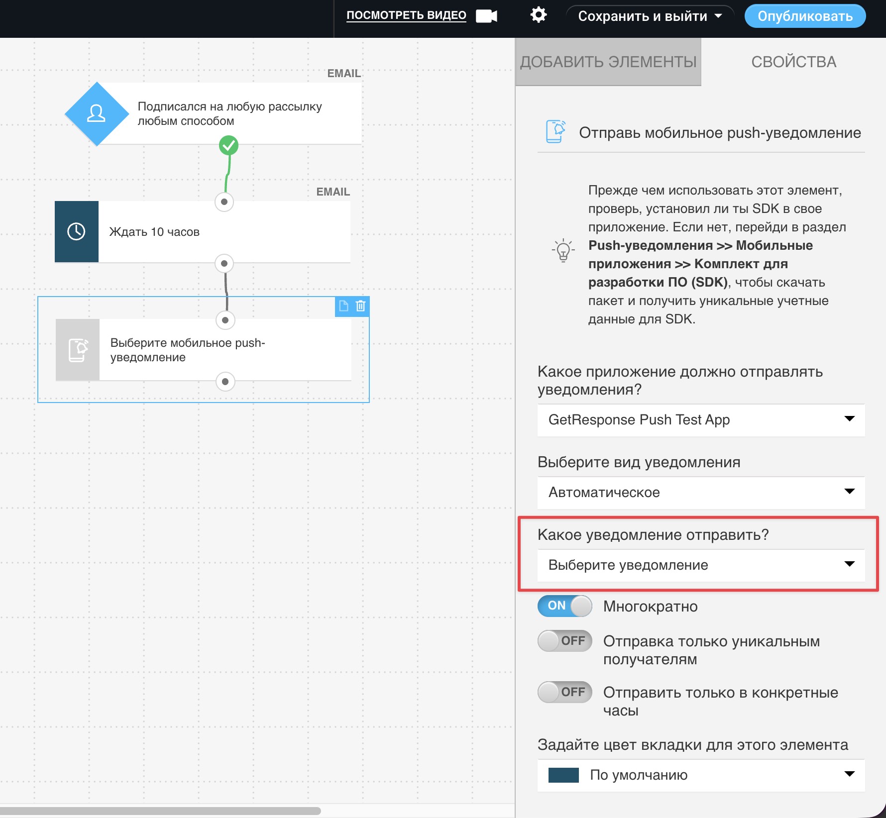Click the clock icon of wait block
Viewport: 886px width, 818px height.
77,232
